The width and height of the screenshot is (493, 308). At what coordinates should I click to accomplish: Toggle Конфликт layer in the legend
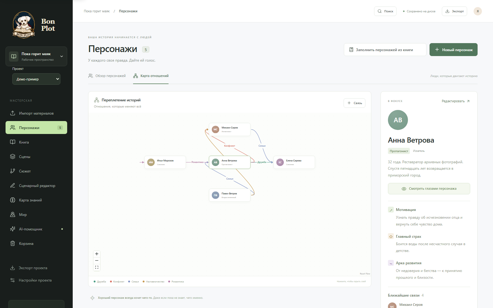tap(117, 282)
